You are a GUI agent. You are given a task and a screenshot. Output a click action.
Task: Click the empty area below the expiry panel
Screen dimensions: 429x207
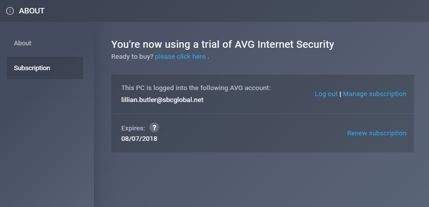pyautogui.click(x=262, y=179)
